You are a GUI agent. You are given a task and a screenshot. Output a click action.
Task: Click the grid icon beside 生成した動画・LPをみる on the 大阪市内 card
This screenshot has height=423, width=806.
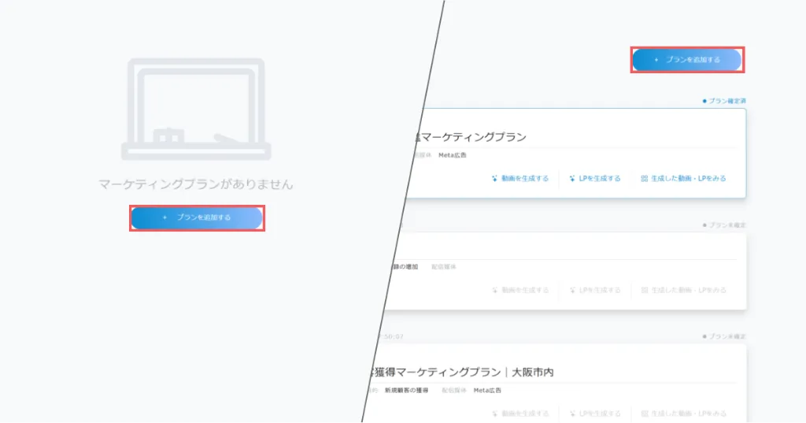(x=645, y=414)
